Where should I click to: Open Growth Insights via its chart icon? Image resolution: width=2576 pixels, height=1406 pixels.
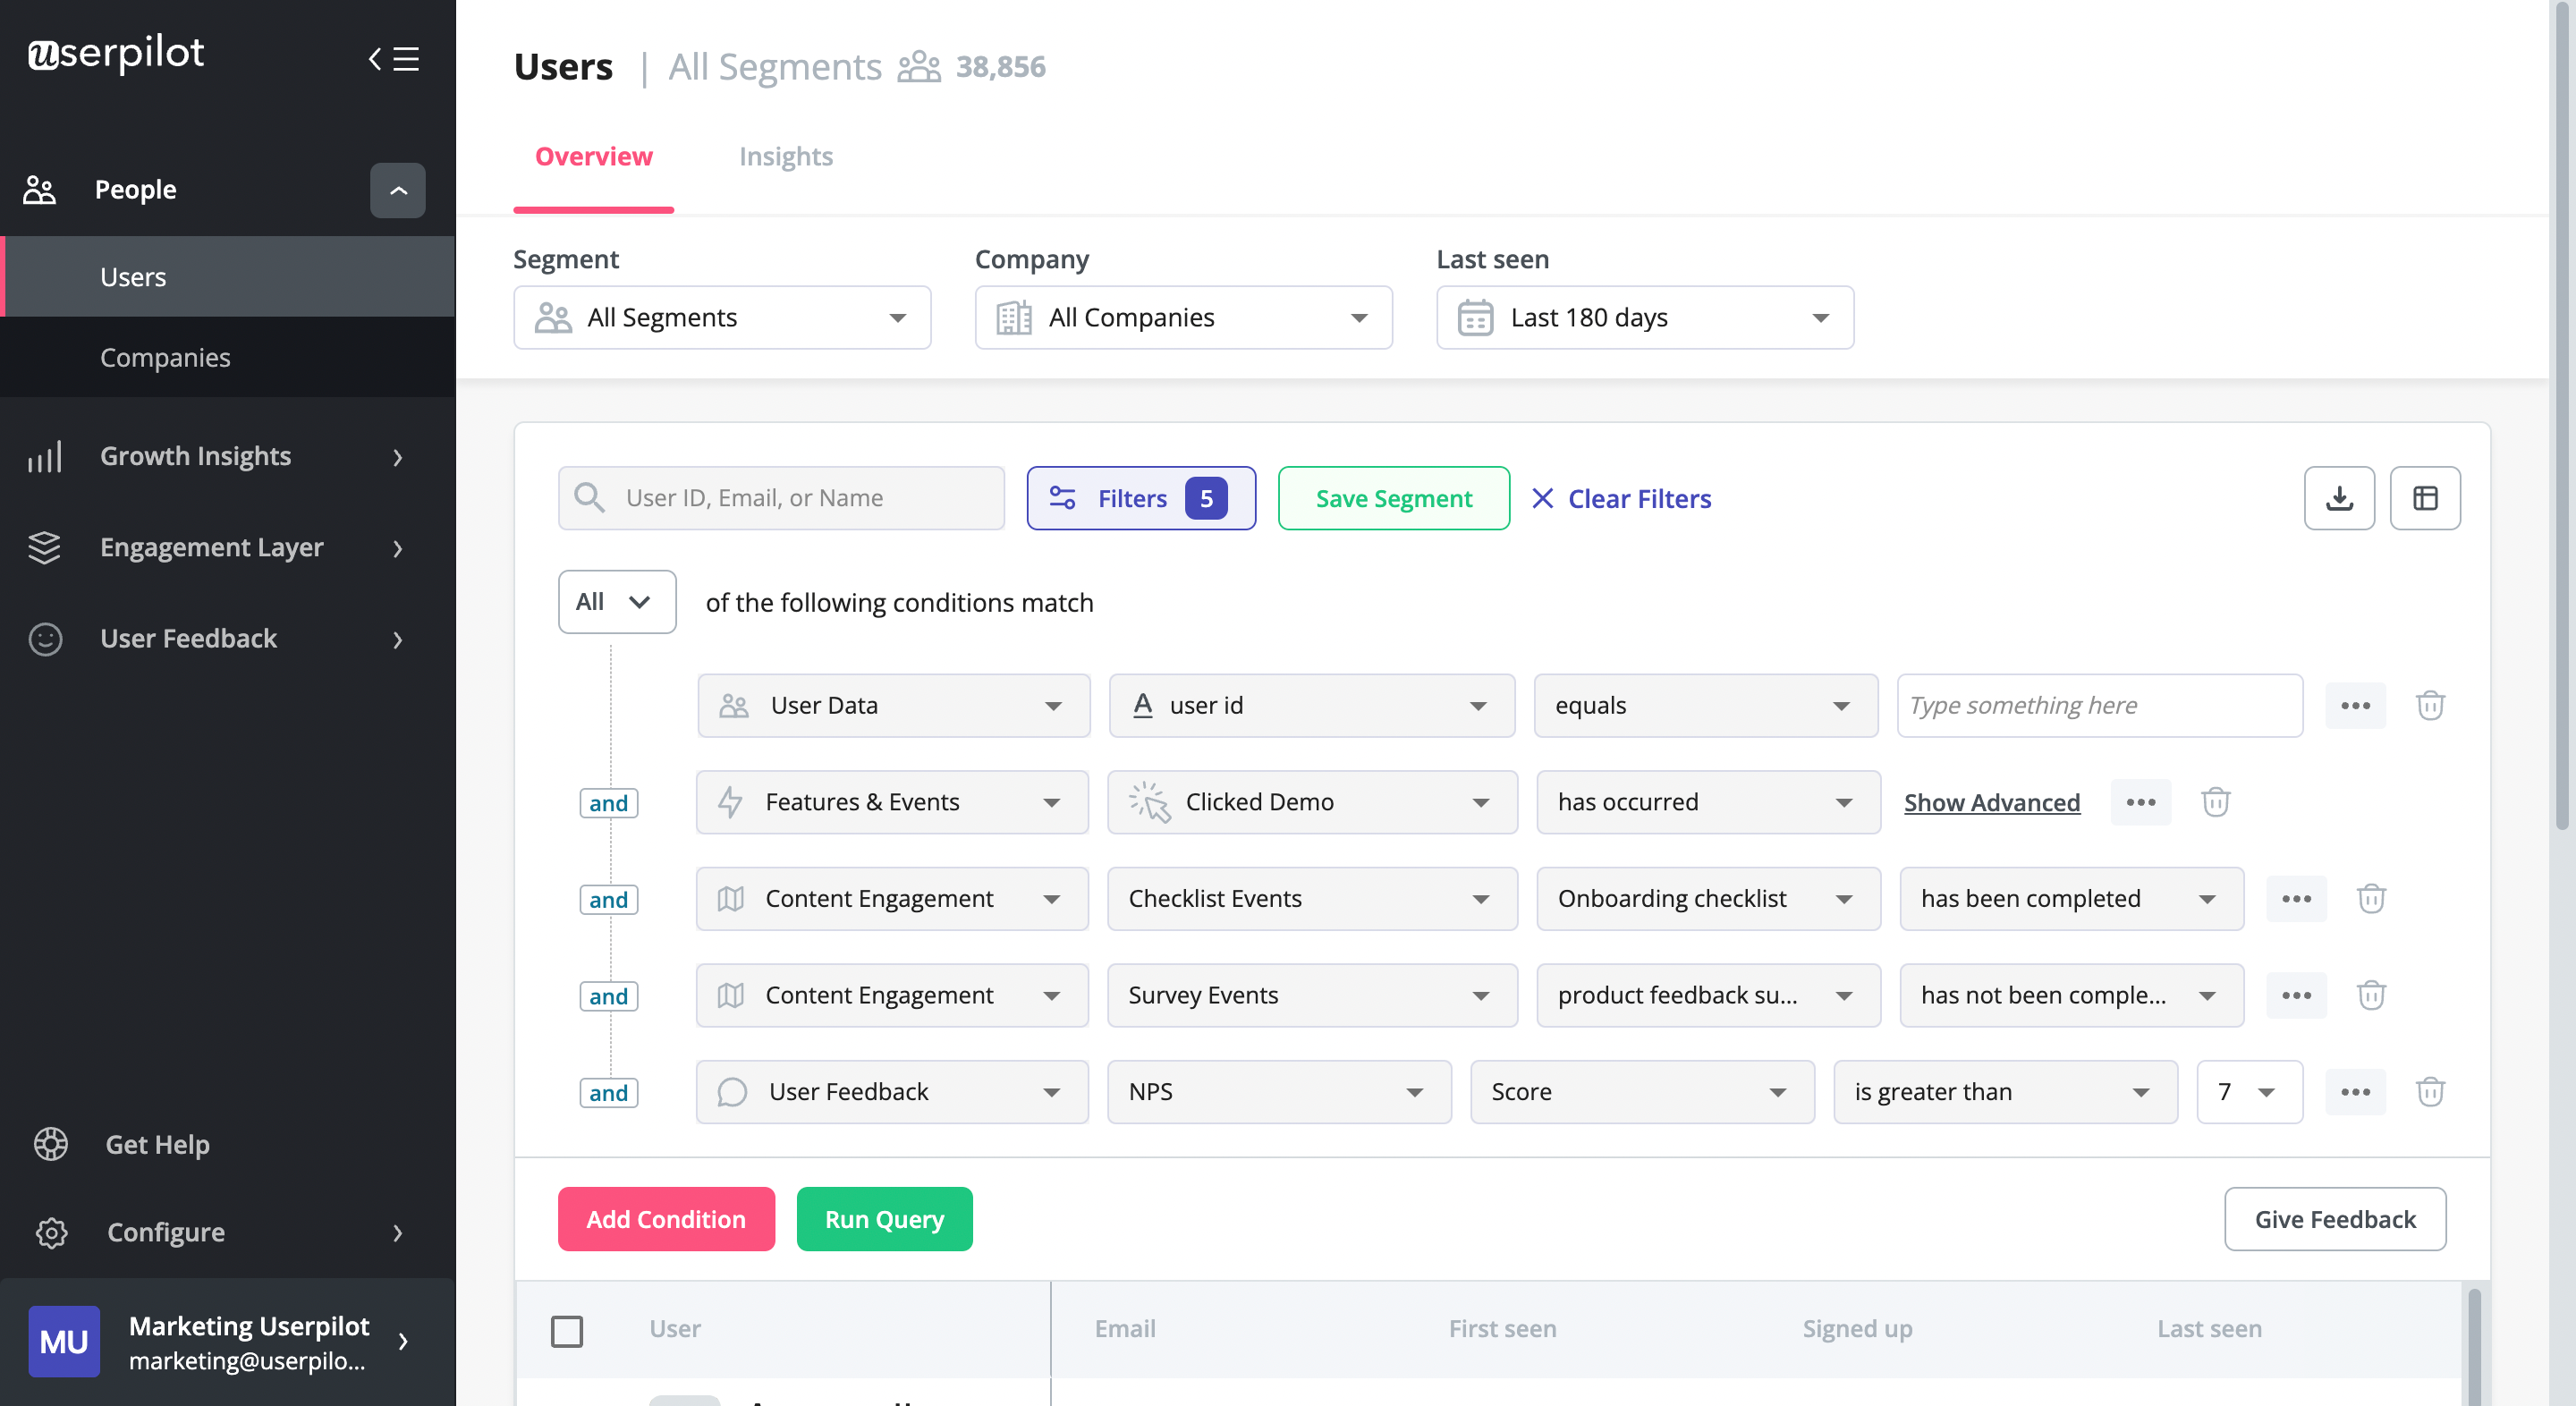tap(44, 456)
